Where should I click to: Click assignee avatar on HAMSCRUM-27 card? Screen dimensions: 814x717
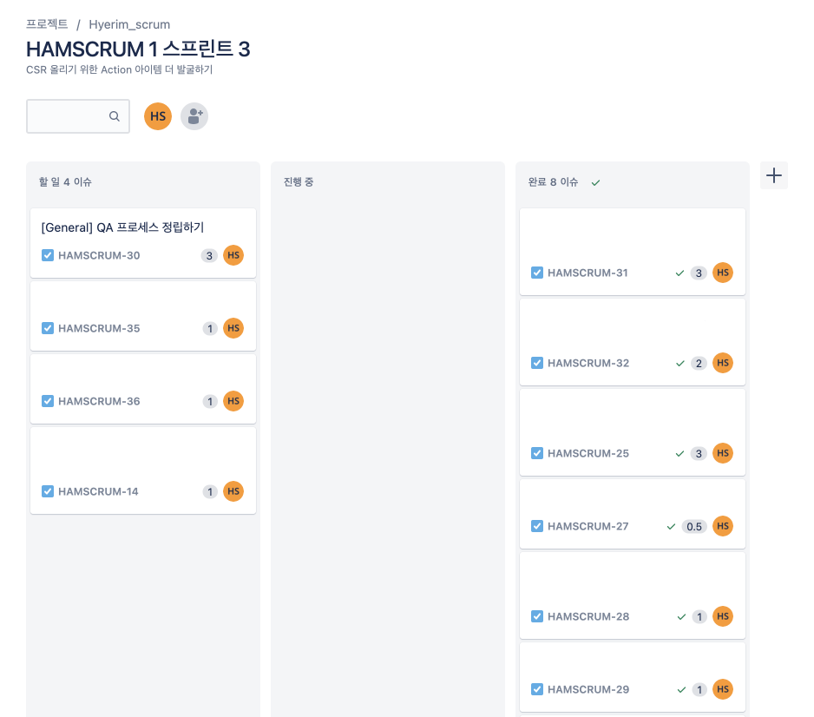coord(723,526)
